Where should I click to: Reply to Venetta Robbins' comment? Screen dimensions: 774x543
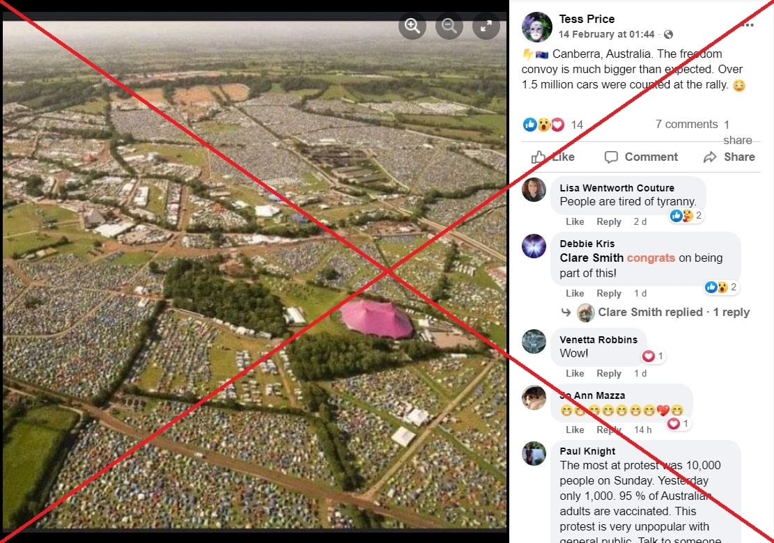(x=609, y=373)
